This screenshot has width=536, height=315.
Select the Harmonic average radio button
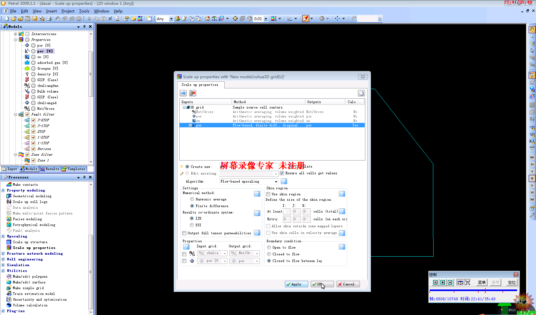(192, 199)
